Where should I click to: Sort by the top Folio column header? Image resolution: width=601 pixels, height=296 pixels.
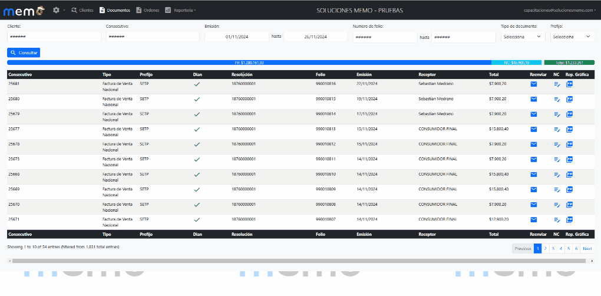coord(321,74)
